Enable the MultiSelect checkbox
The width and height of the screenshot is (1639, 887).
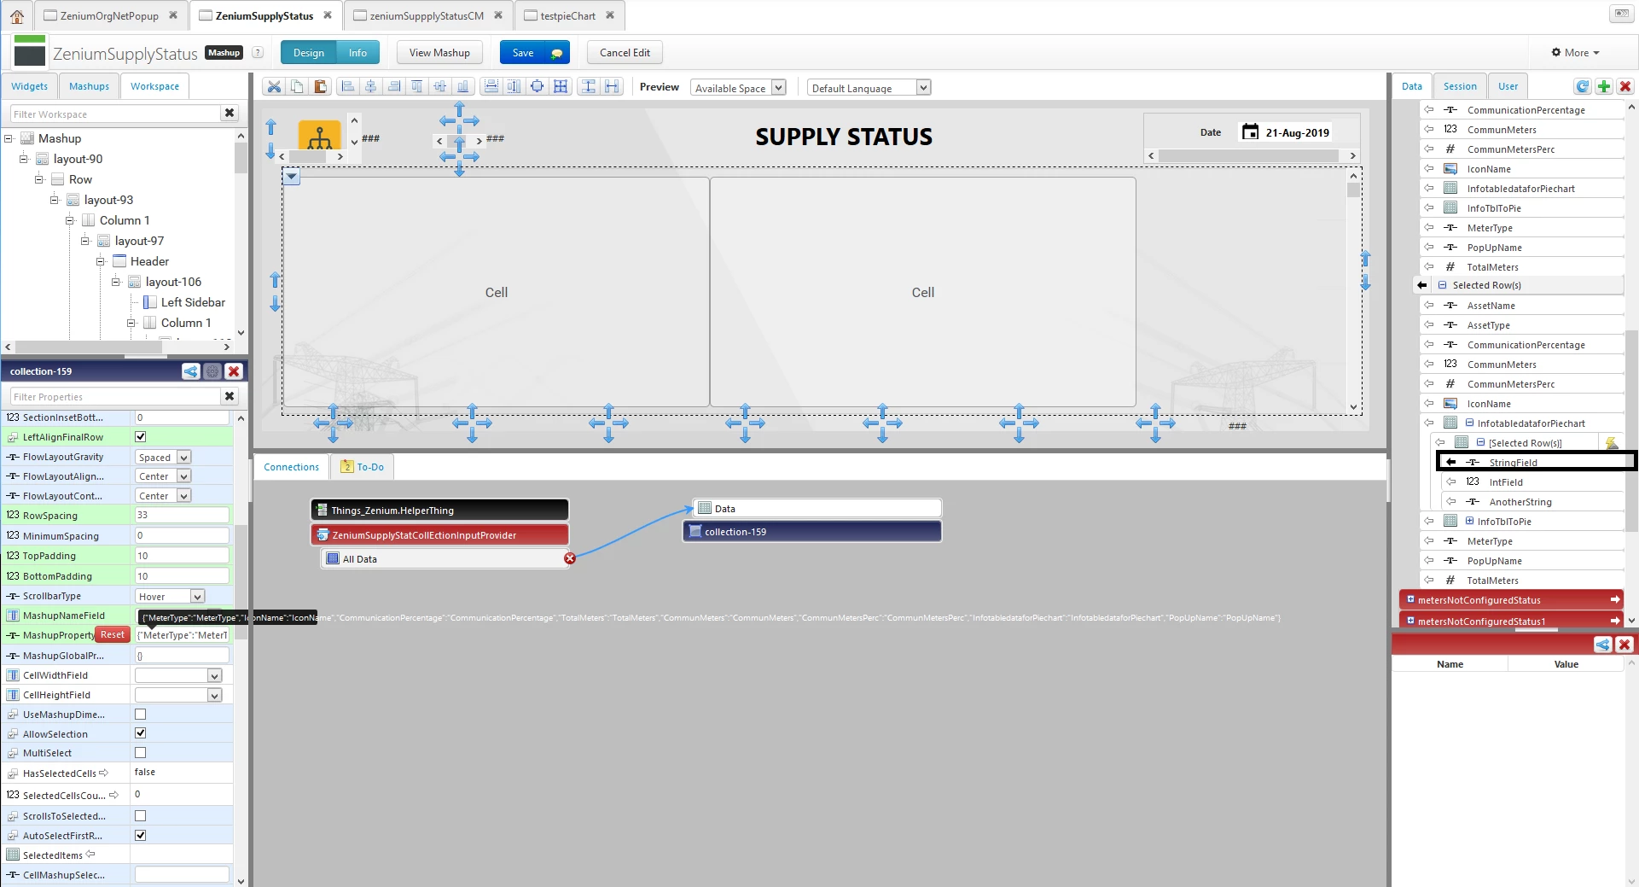click(141, 752)
